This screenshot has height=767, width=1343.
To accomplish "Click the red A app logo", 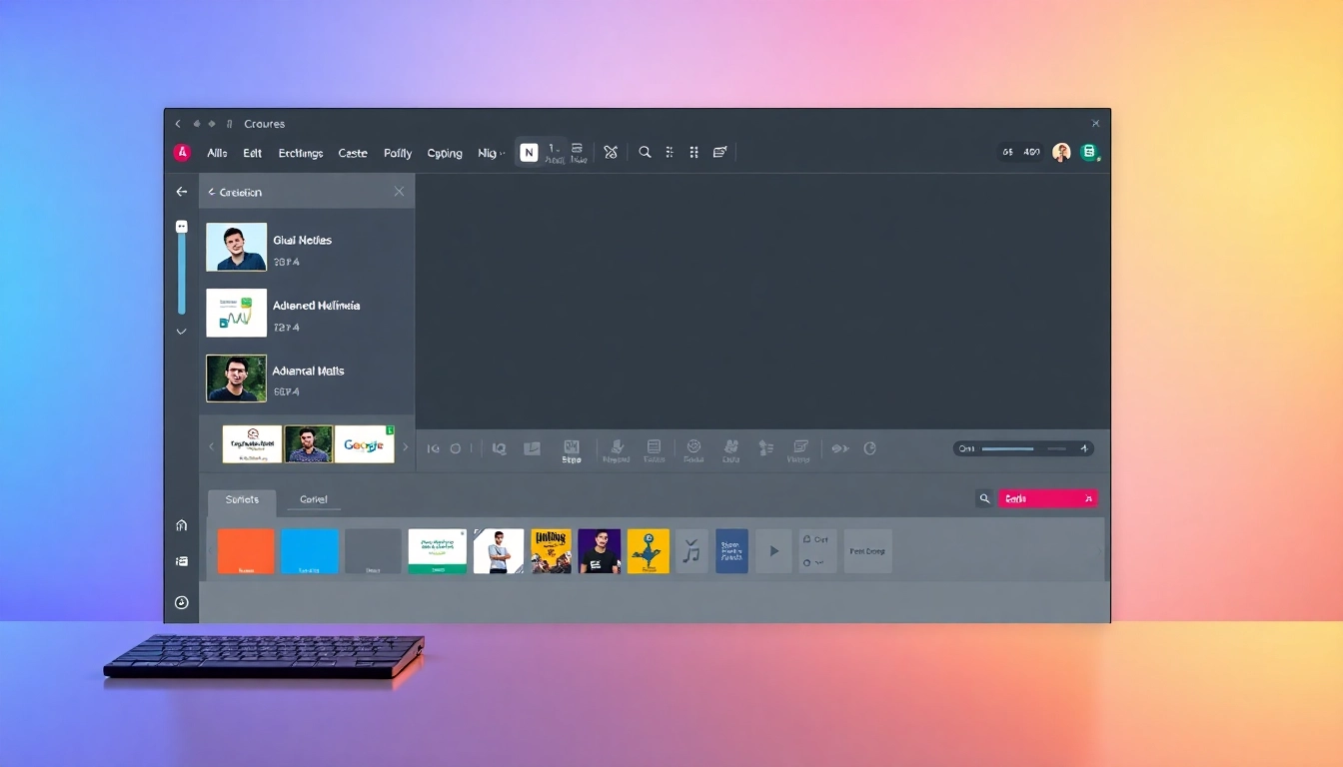I will [x=182, y=152].
